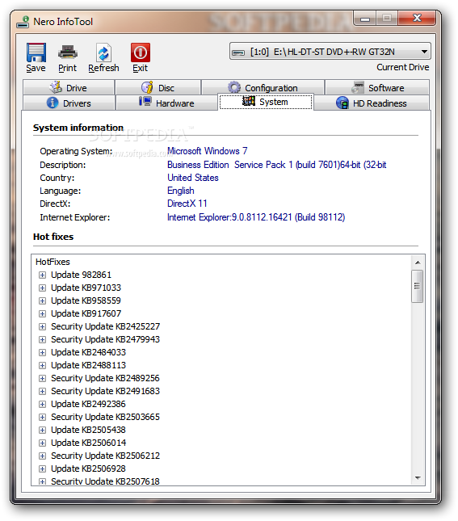Switch to the Drive tab

click(69, 88)
